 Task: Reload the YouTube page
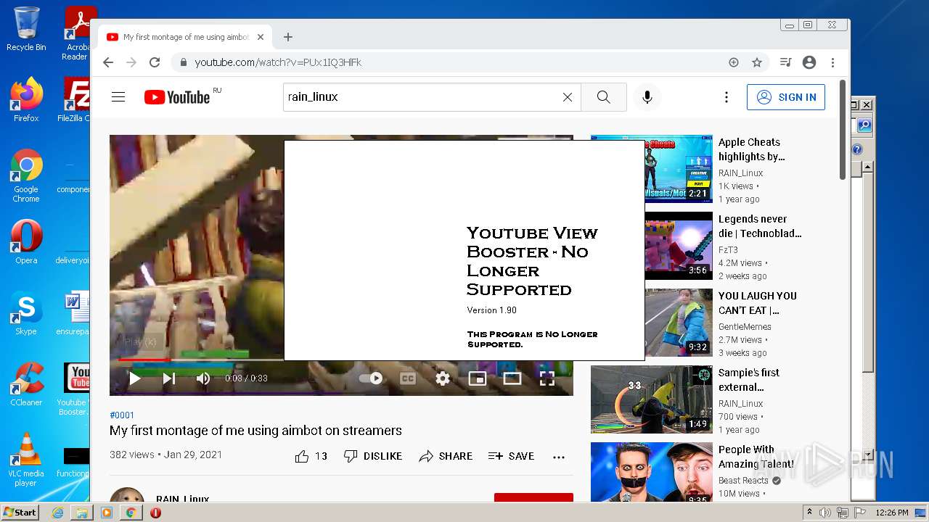[x=155, y=62]
